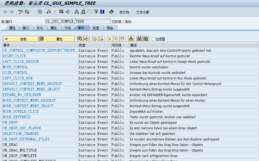Image resolution: width=259 pixels, height=161 pixels.
Task: Open search with the binoculars icon
Action: [139, 38]
